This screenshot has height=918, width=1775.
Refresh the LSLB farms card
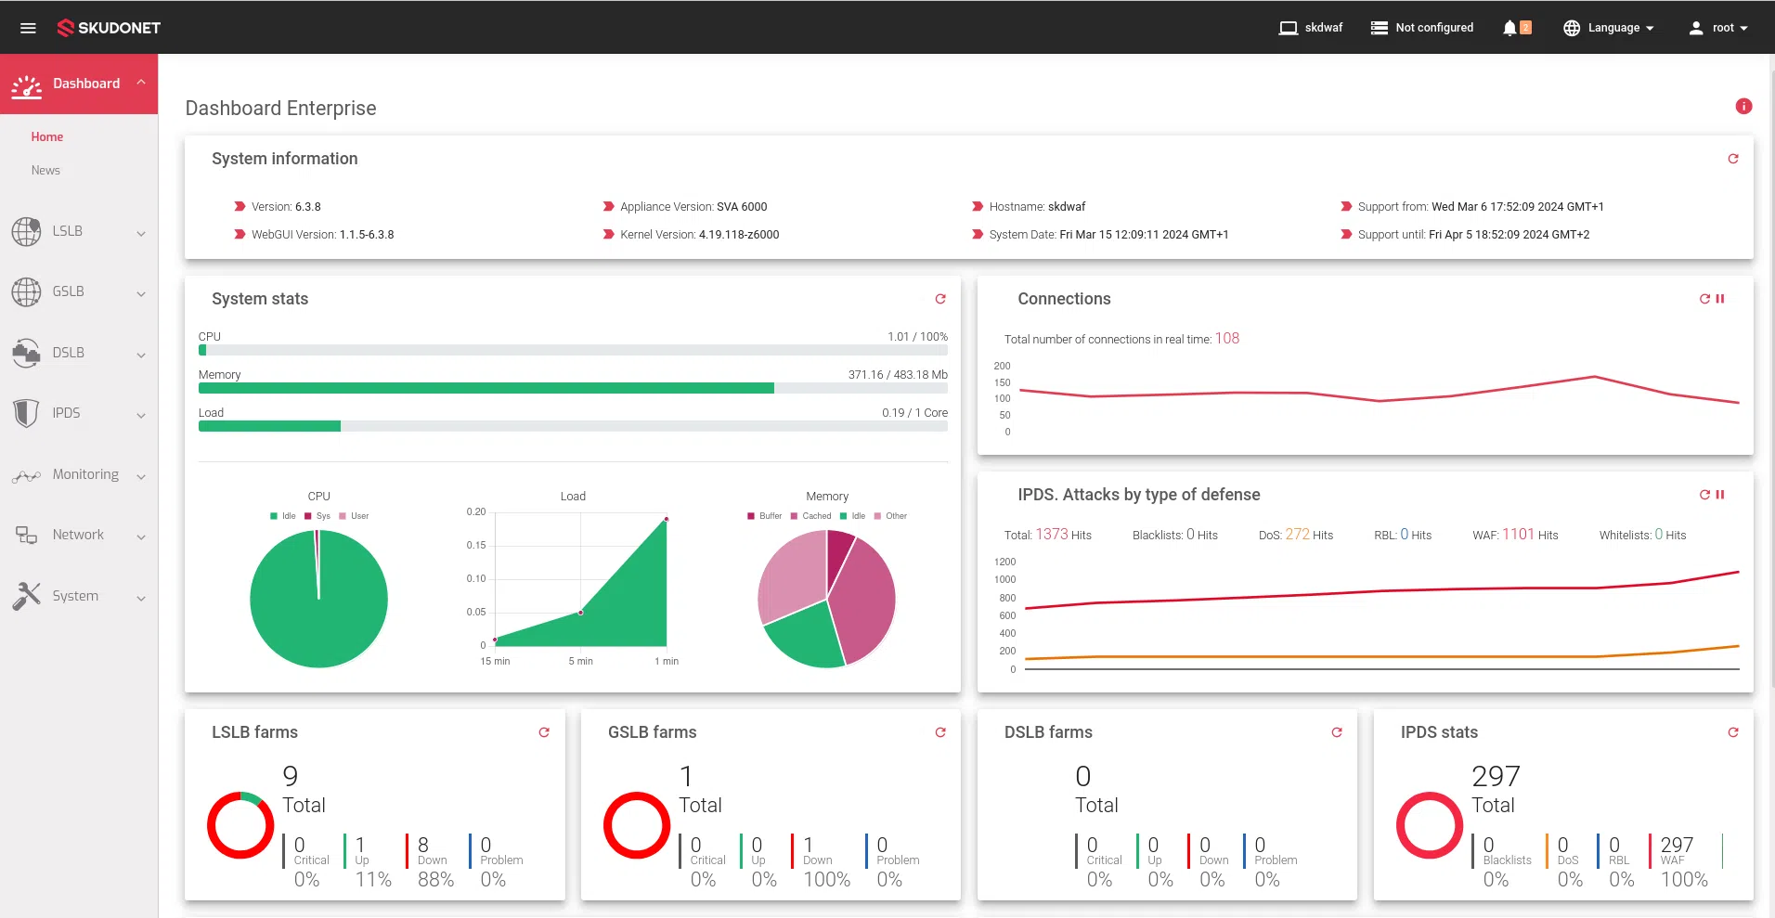tap(544, 732)
